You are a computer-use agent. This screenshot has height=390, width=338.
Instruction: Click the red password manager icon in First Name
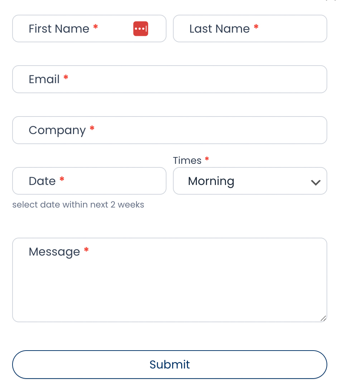[x=141, y=29]
